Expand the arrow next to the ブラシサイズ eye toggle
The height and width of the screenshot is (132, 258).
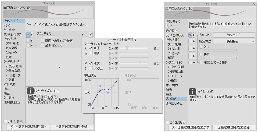click(32, 35)
